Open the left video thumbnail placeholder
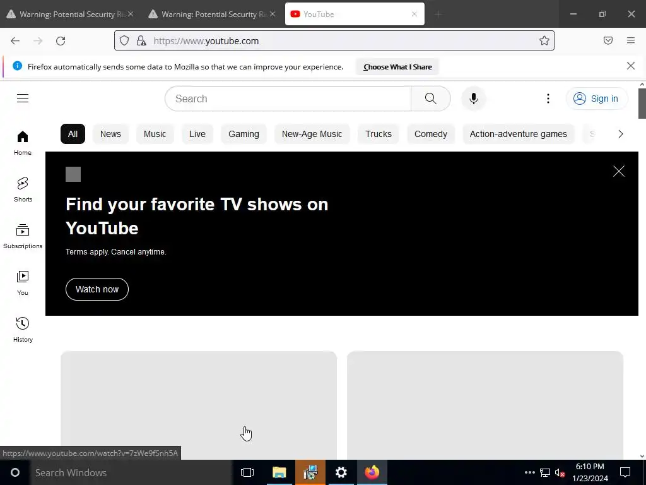Screen dimensions: 646x485 click(x=199, y=405)
